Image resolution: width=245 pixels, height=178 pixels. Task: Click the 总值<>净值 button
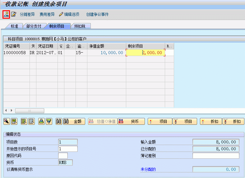click(103, 121)
